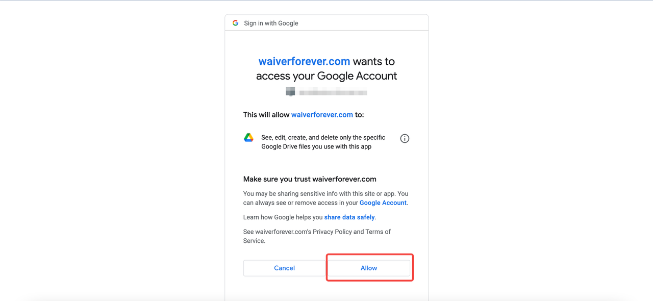Open the info icon for Drive permission
This screenshot has height=301, width=653.
click(405, 138)
